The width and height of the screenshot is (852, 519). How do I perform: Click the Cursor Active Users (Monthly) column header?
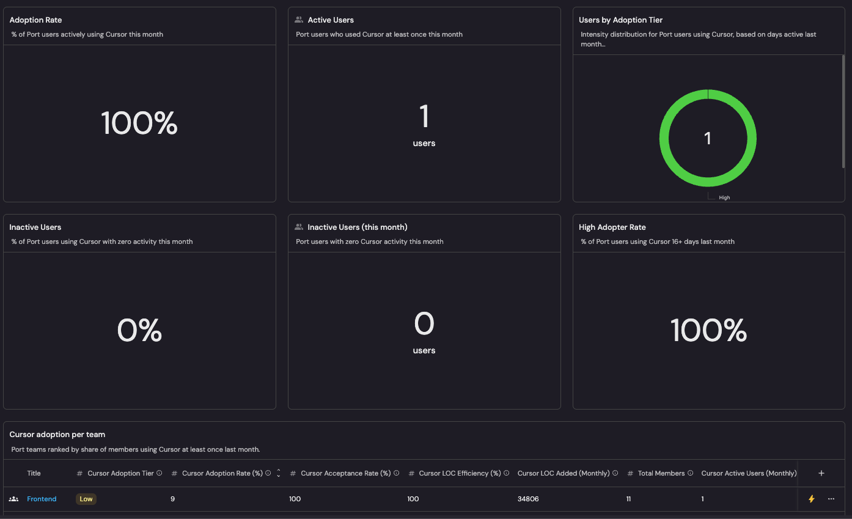(749, 473)
